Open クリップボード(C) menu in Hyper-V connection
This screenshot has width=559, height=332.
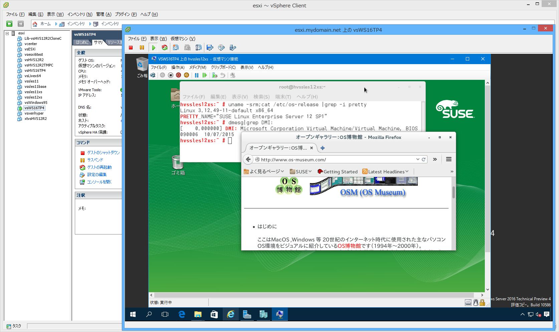pos(223,67)
